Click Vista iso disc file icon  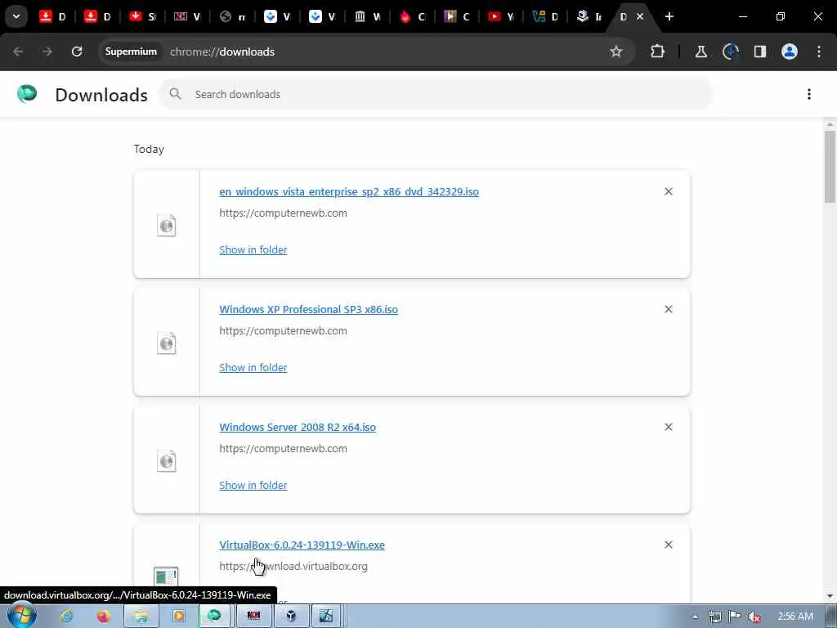click(x=167, y=226)
